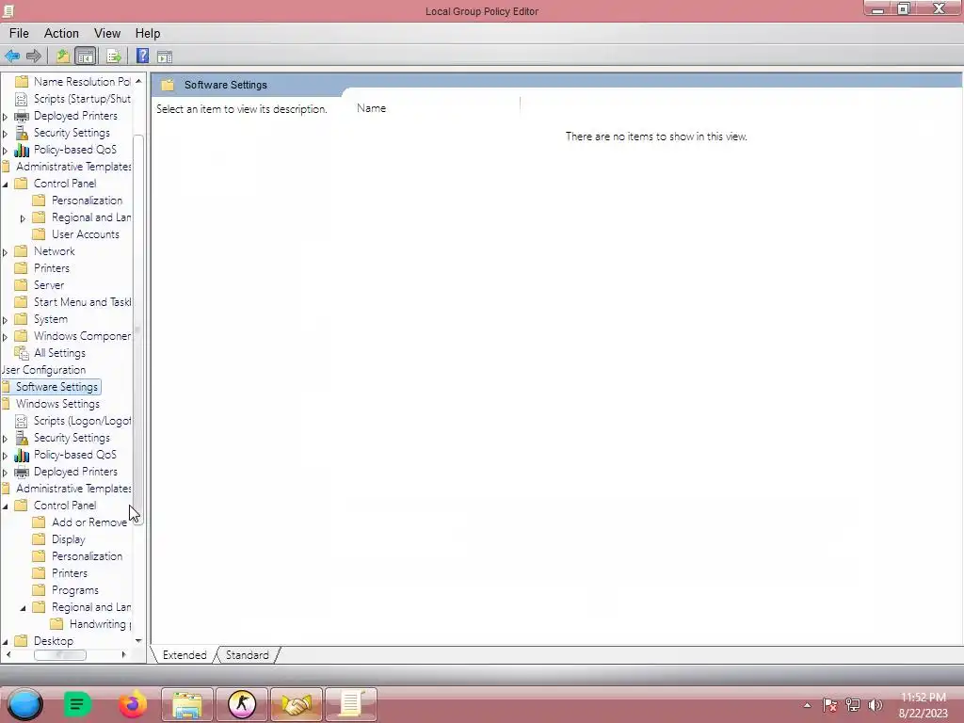This screenshot has width=964, height=723.
Task: Switch to the Extended tab
Action: [x=185, y=655]
